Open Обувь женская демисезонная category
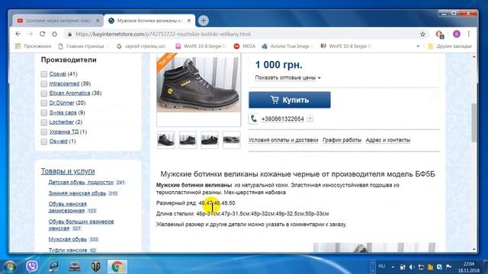The height and width of the screenshot is (274, 488). [68, 207]
